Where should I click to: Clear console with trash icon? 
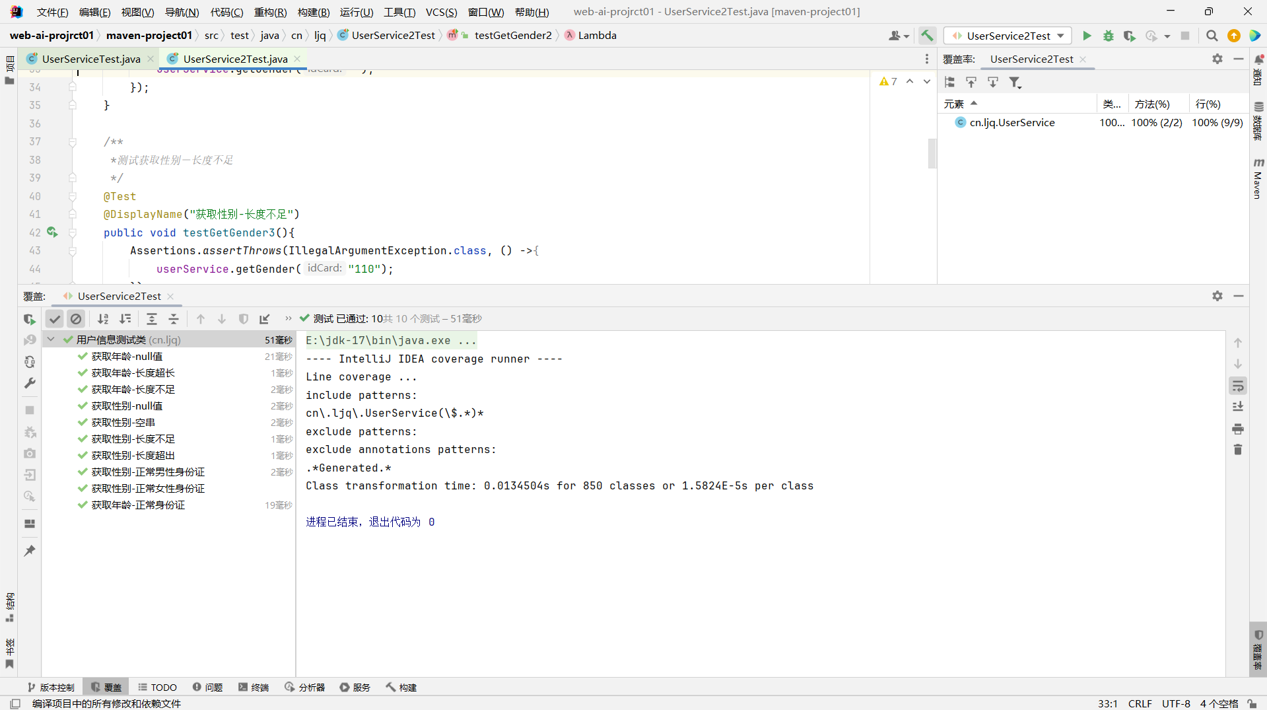click(x=1238, y=450)
